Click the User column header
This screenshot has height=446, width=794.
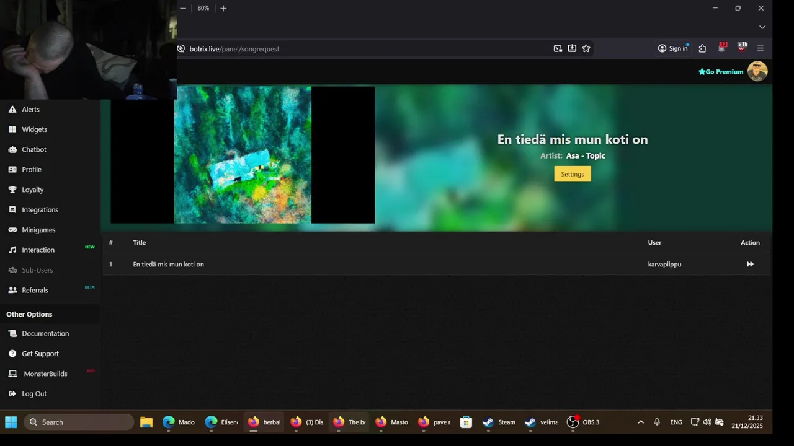[x=654, y=242]
